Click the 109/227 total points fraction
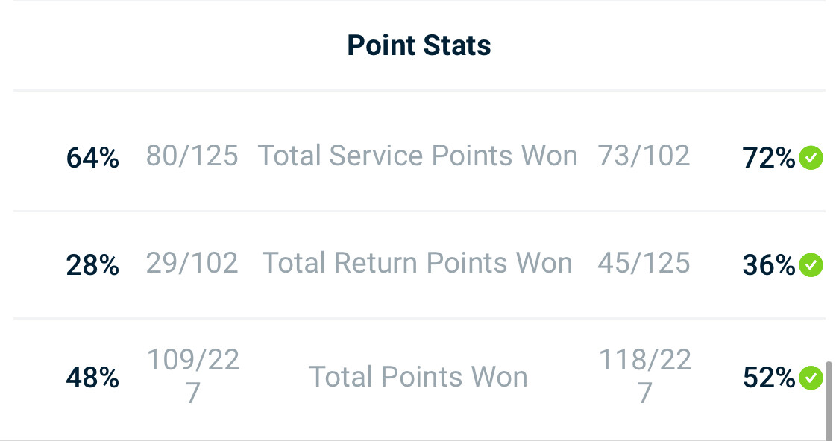This screenshot has width=839, height=441. [192, 375]
